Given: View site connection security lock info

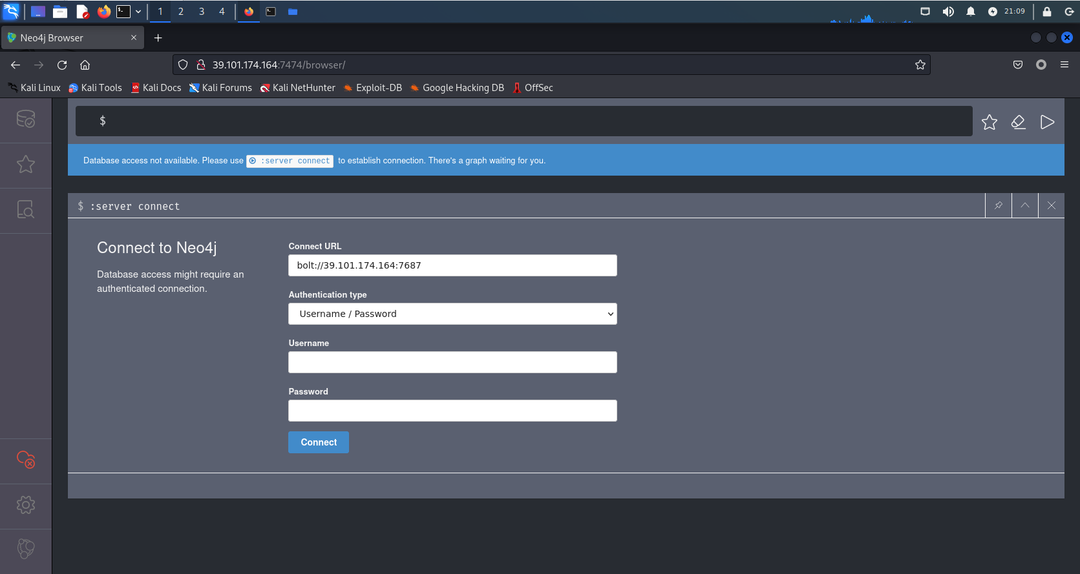Looking at the screenshot, I should coord(201,65).
